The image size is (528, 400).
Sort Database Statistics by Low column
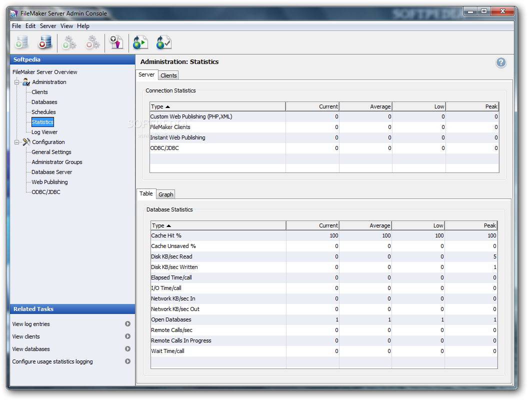click(x=418, y=225)
